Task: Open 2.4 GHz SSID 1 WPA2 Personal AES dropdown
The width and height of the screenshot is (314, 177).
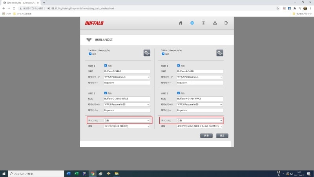Action: [x=126, y=77]
